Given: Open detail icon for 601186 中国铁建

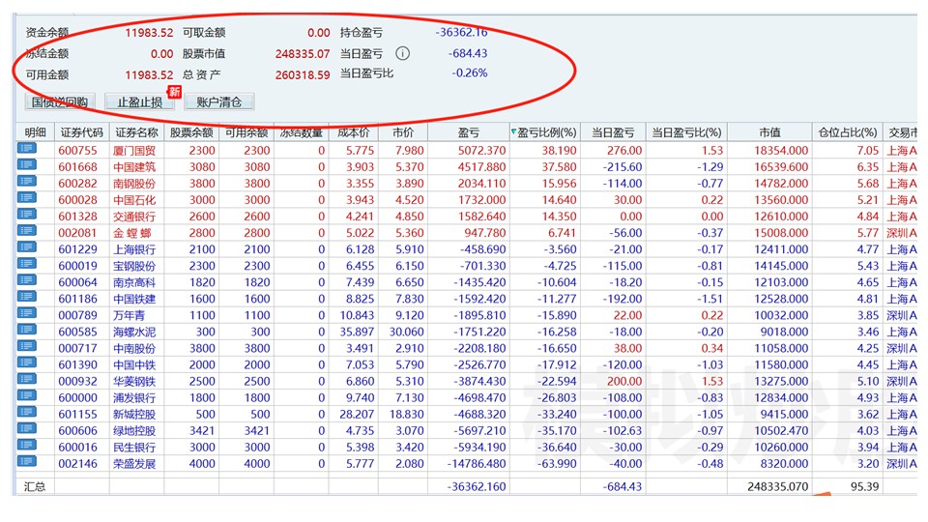Looking at the screenshot, I should (27, 297).
